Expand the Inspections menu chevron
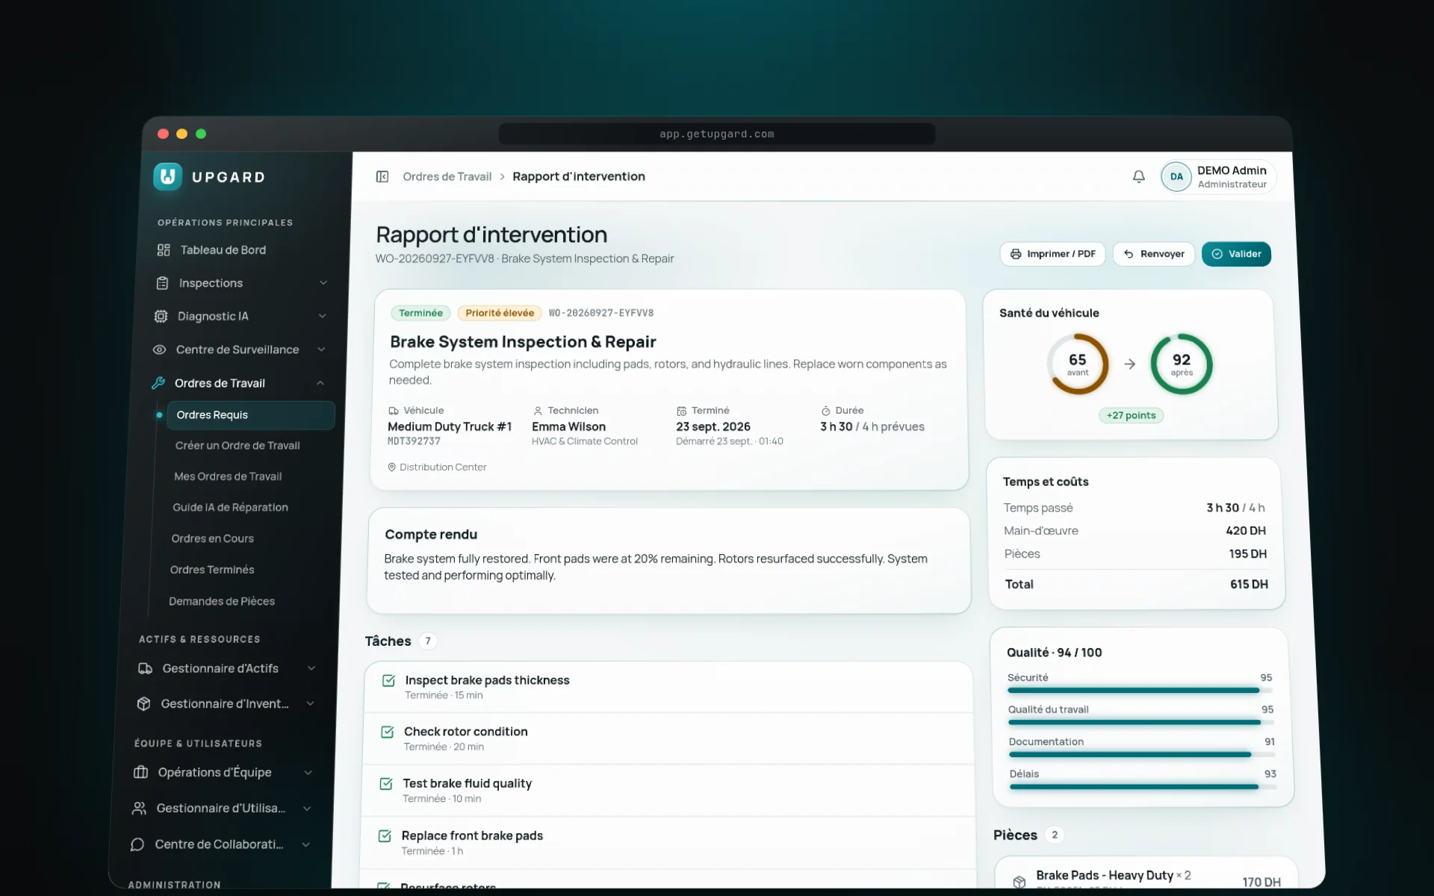Viewport: 1434px width, 896px height. click(x=323, y=283)
